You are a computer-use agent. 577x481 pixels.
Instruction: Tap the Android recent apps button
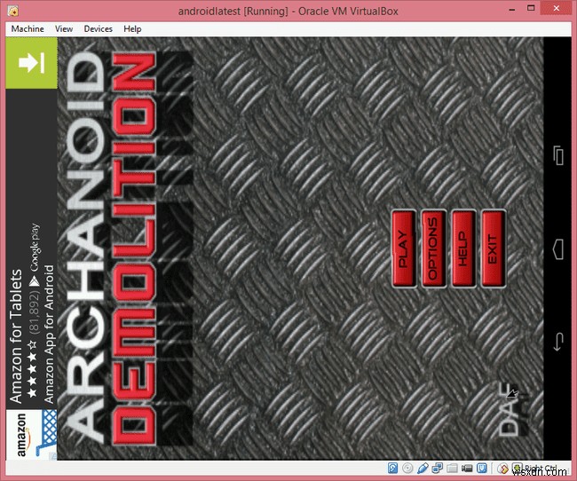(558, 155)
